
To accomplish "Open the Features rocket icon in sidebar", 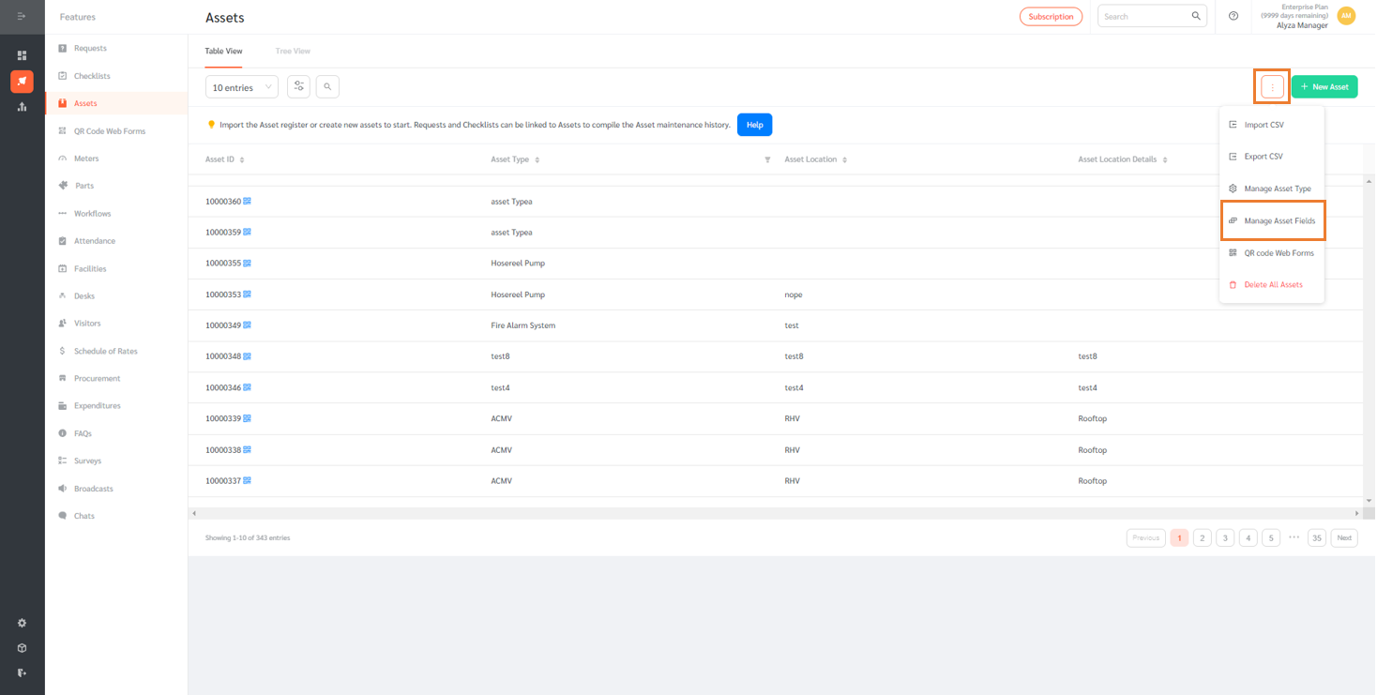I will (22, 82).
